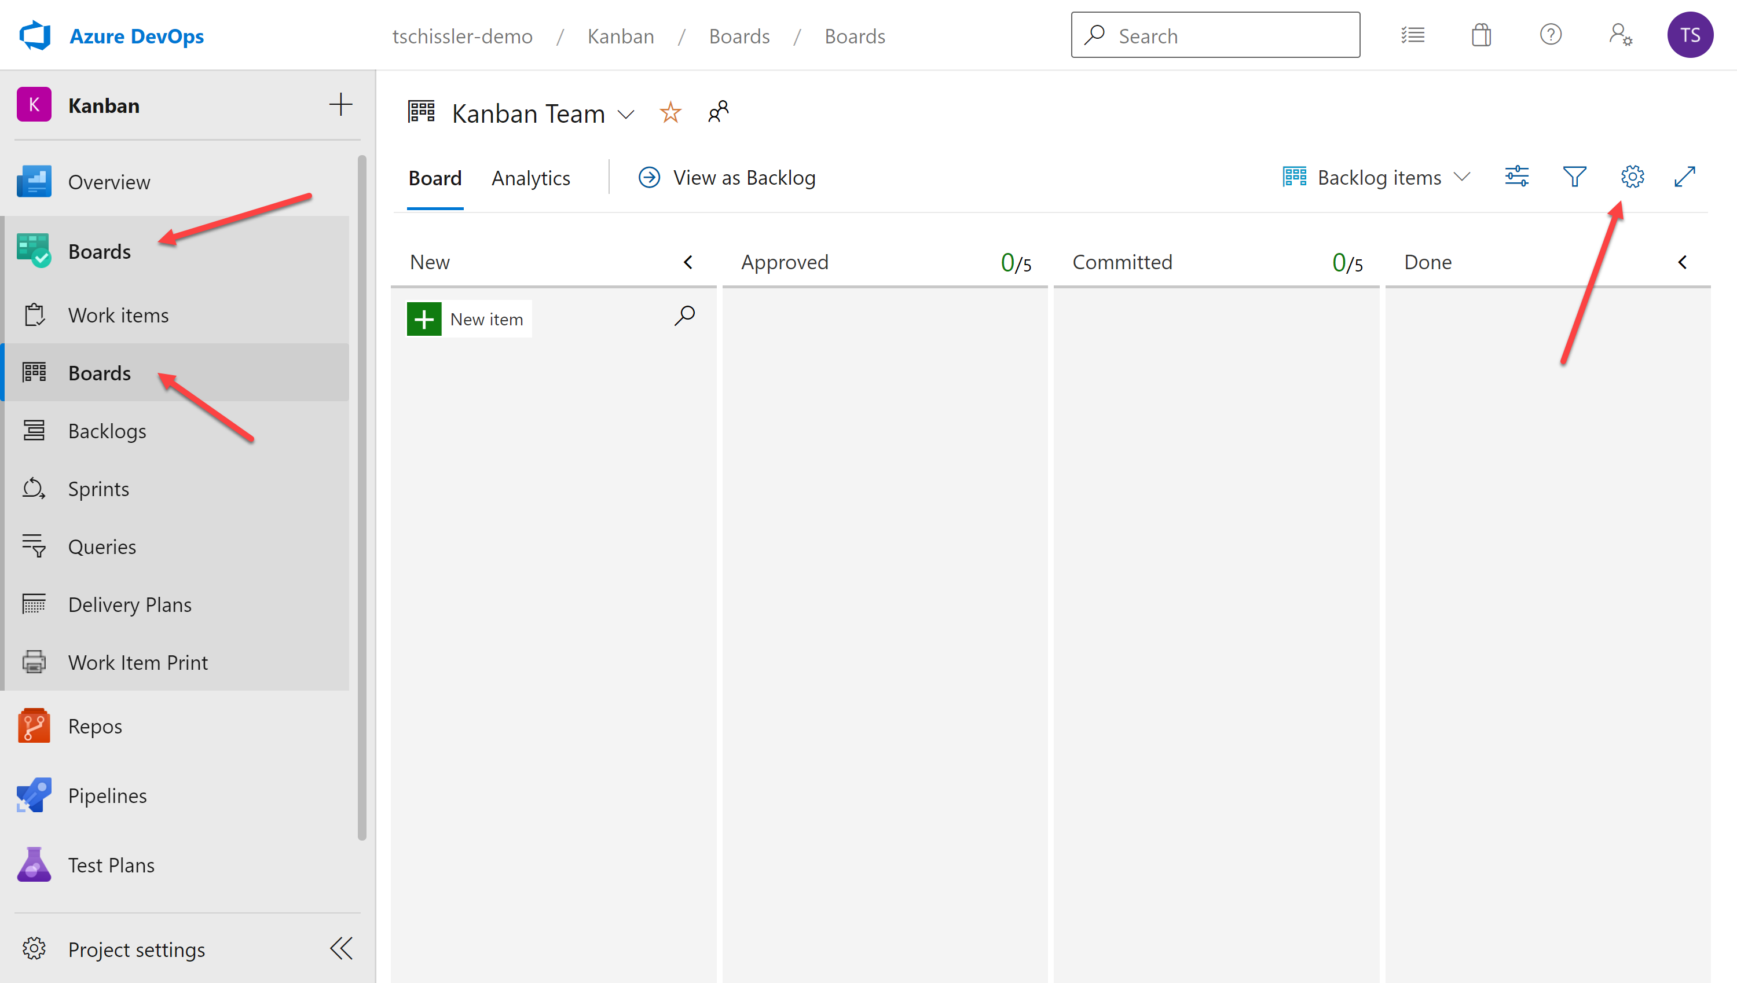Click the Approved column header

pyautogui.click(x=785, y=262)
